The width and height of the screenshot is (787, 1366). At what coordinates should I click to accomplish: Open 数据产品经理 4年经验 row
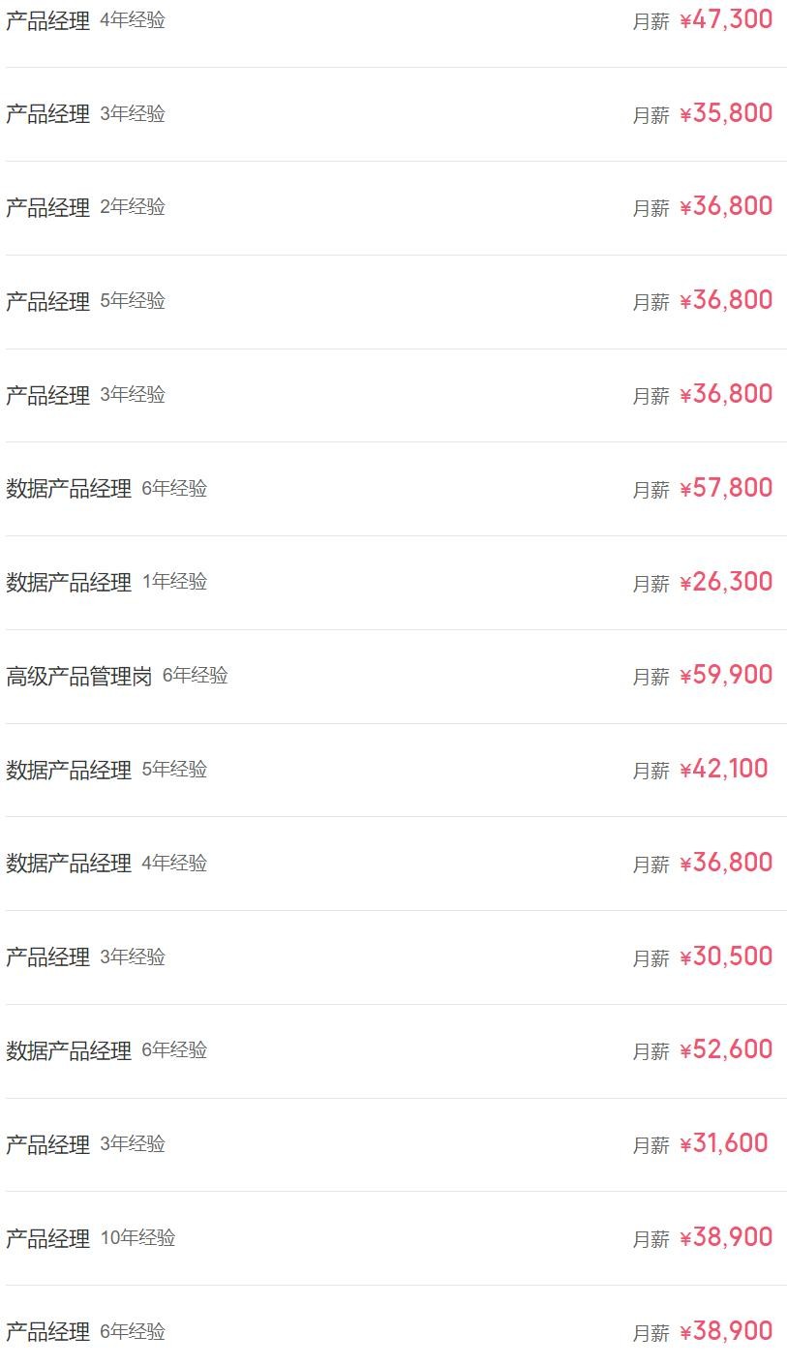point(69,864)
